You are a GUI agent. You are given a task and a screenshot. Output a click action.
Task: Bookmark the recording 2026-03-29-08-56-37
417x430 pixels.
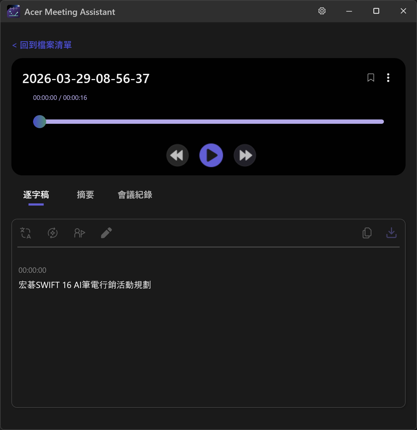pos(371,78)
